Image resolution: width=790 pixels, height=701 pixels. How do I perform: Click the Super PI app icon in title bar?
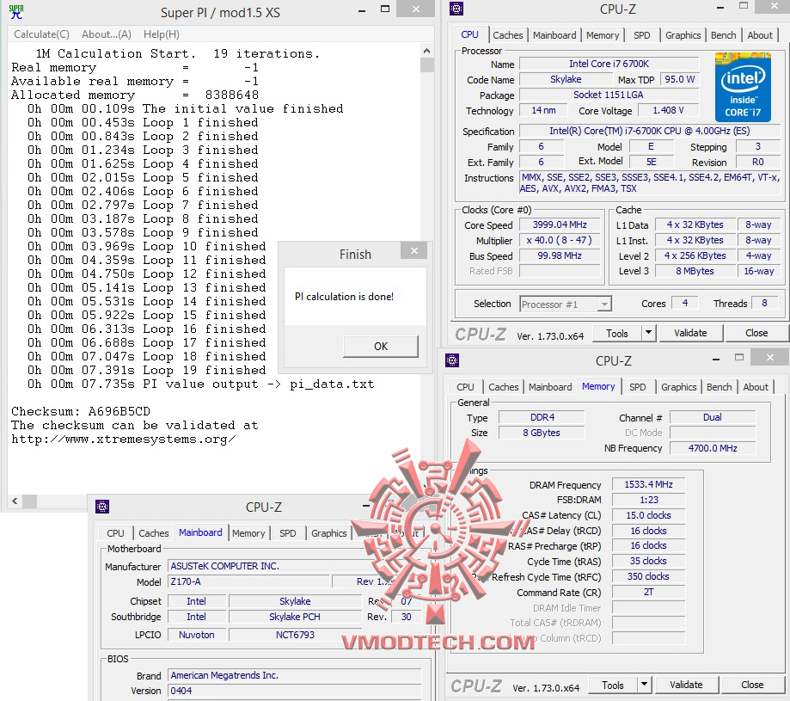tap(16, 11)
